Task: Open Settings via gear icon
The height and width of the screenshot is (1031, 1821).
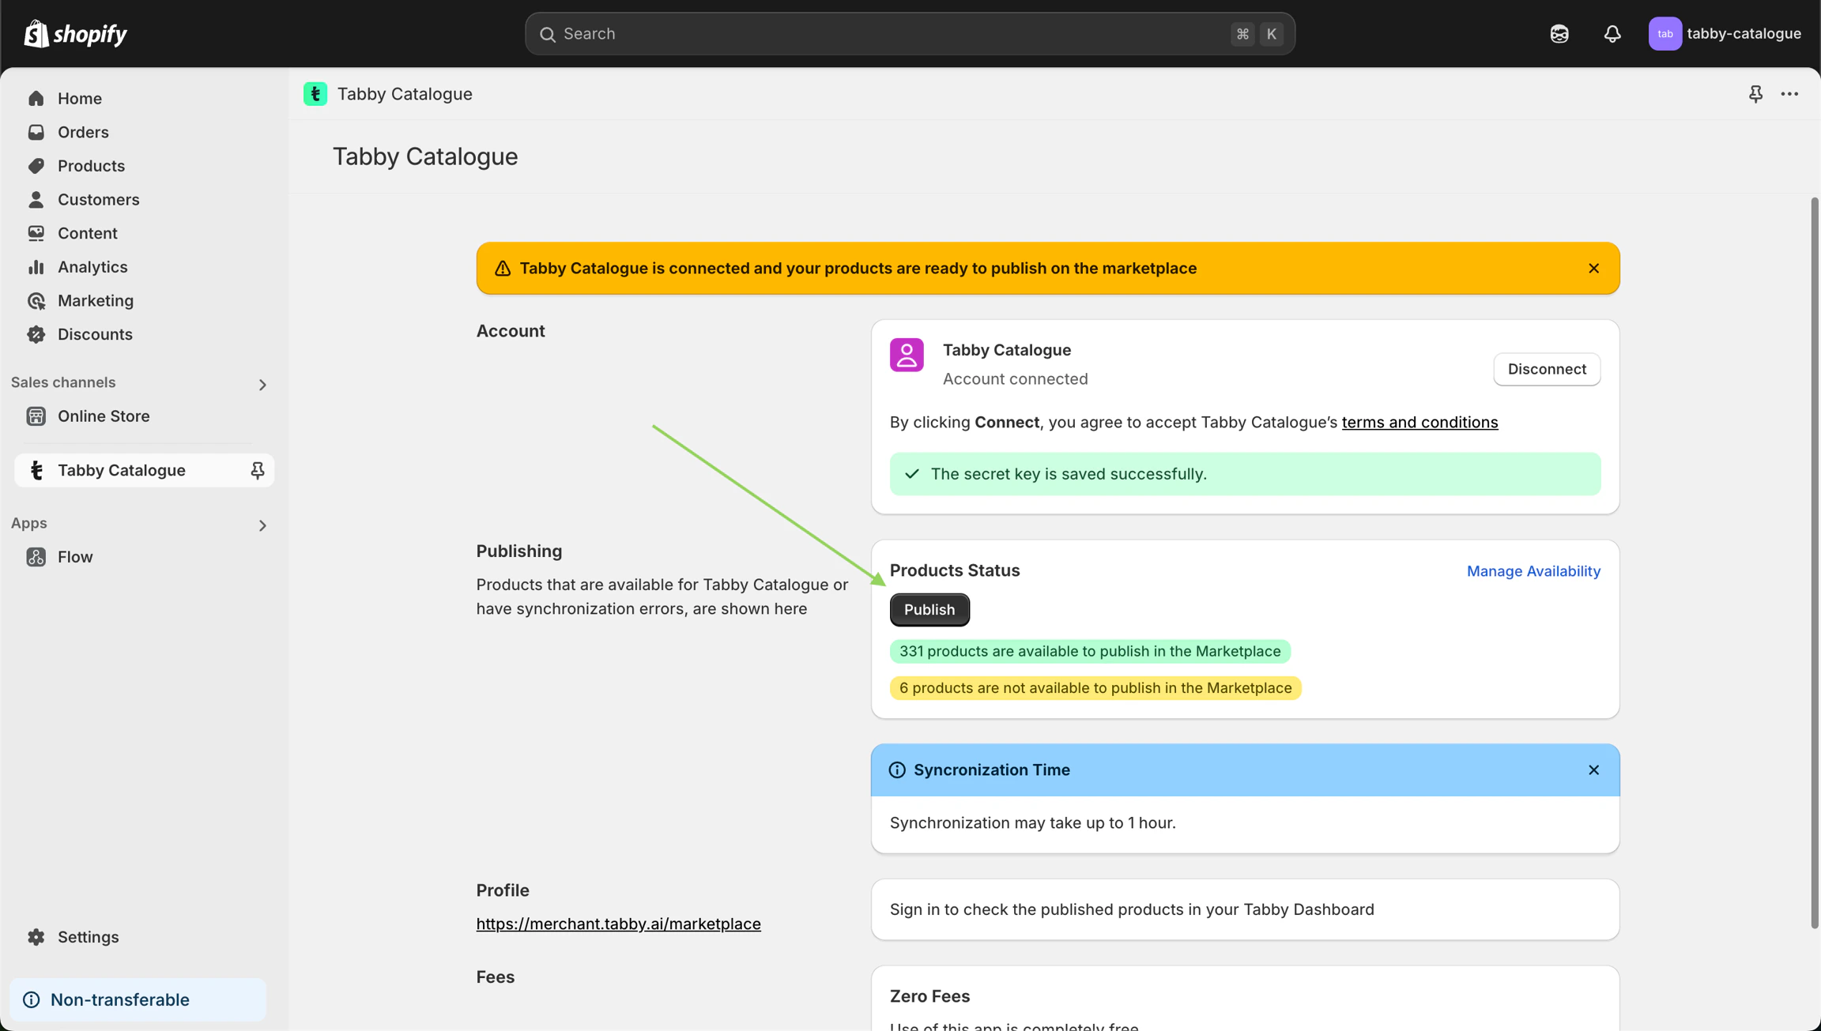Action: tap(36, 937)
